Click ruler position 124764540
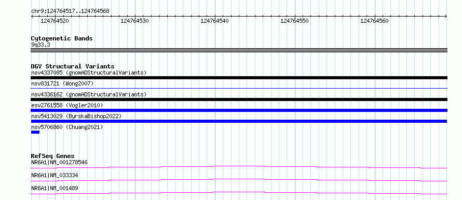The image size is (462, 200). (x=214, y=21)
